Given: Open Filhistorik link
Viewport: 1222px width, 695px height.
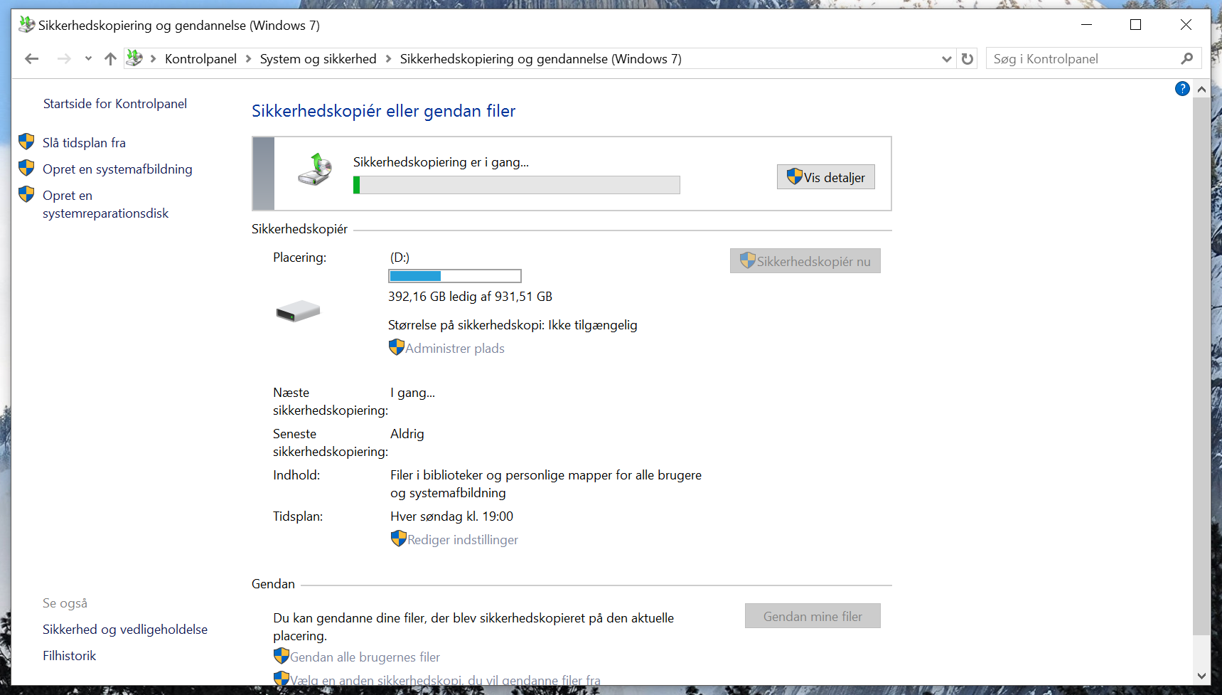Looking at the screenshot, I should click(69, 656).
